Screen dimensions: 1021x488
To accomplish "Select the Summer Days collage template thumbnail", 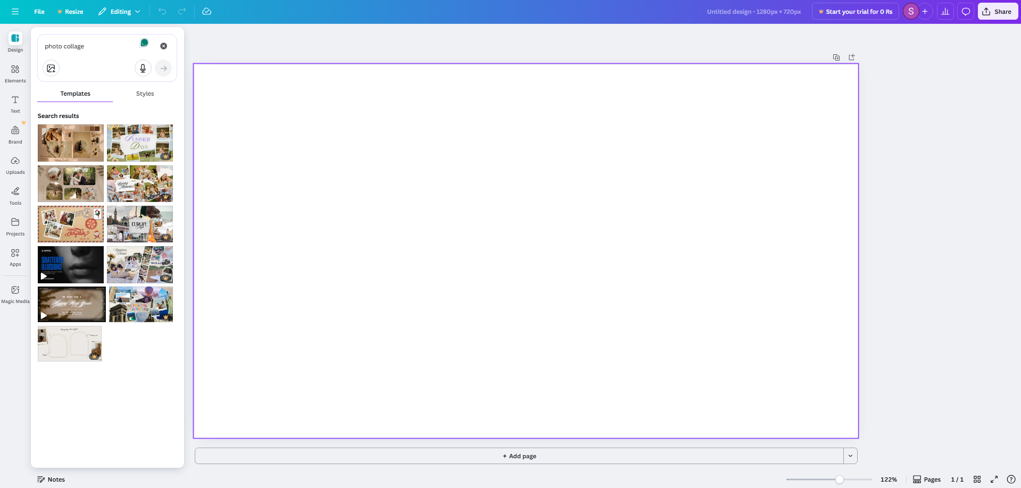I will pos(139,142).
